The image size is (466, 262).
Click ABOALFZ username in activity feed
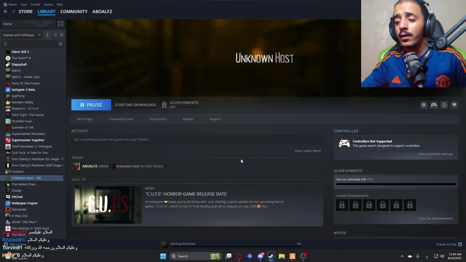point(90,166)
